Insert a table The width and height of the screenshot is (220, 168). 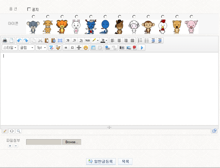click(93, 48)
